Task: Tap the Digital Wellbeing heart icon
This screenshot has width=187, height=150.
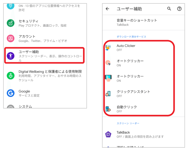Action: 11,76
